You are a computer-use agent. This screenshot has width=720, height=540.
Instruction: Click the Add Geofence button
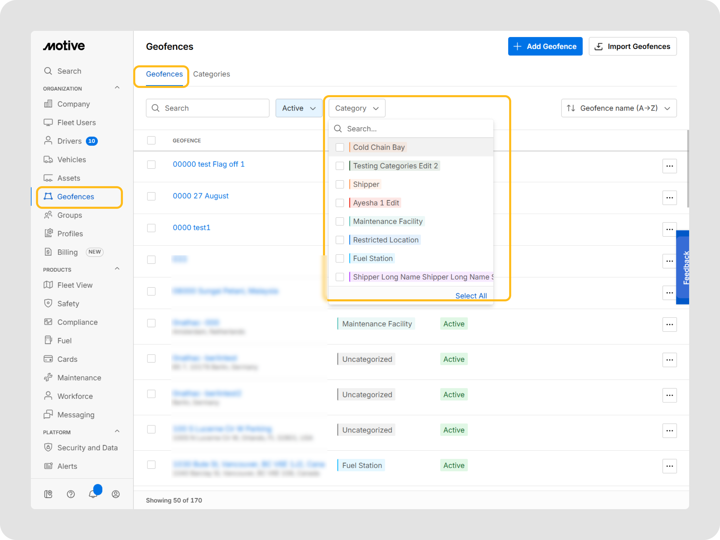point(545,46)
